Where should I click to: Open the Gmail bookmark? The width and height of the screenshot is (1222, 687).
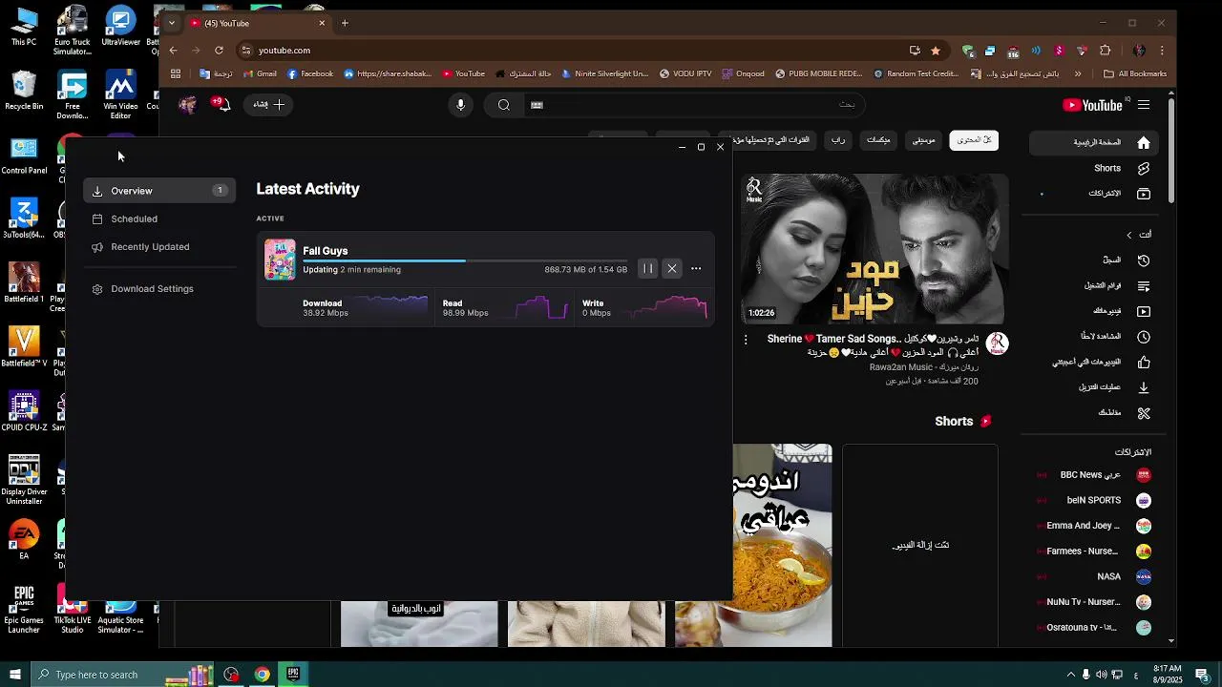click(x=261, y=73)
